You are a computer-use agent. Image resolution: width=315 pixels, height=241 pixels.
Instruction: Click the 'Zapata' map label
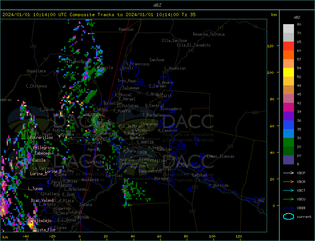pos(86,205)
